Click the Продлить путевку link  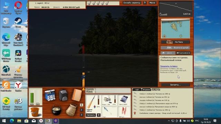pyautogui.click(x=169, y=66)
